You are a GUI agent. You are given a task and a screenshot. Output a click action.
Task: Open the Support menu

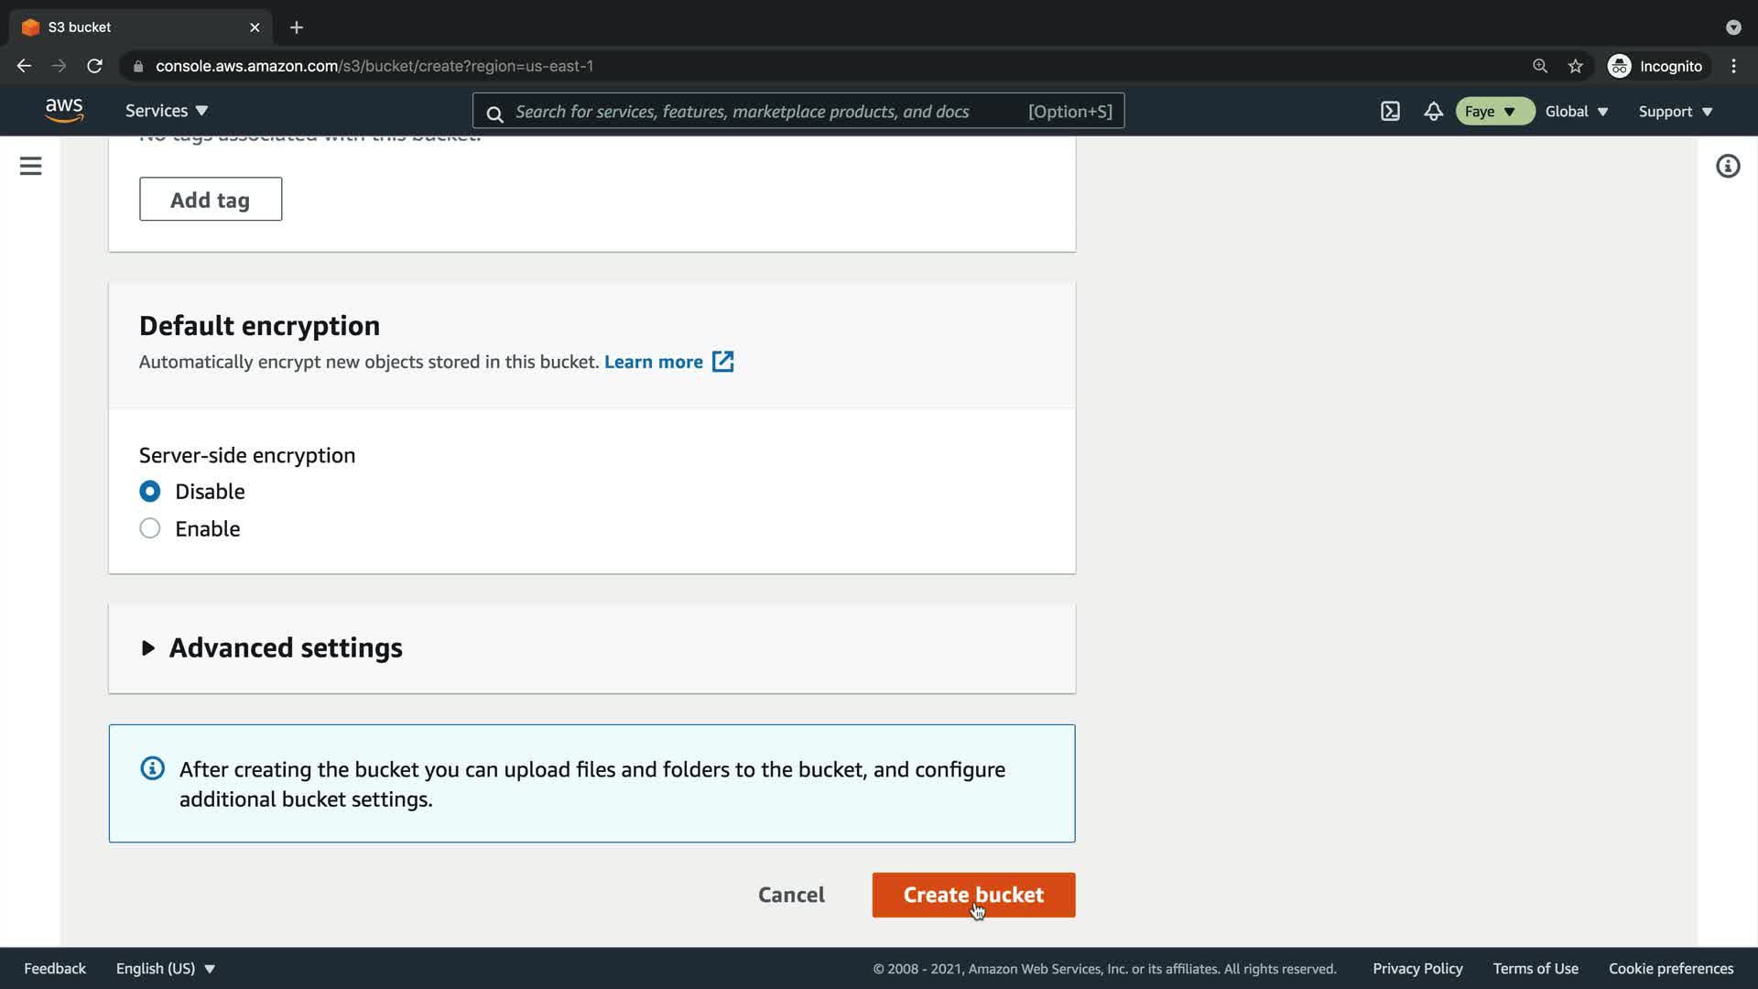(x=1675, y=112)
